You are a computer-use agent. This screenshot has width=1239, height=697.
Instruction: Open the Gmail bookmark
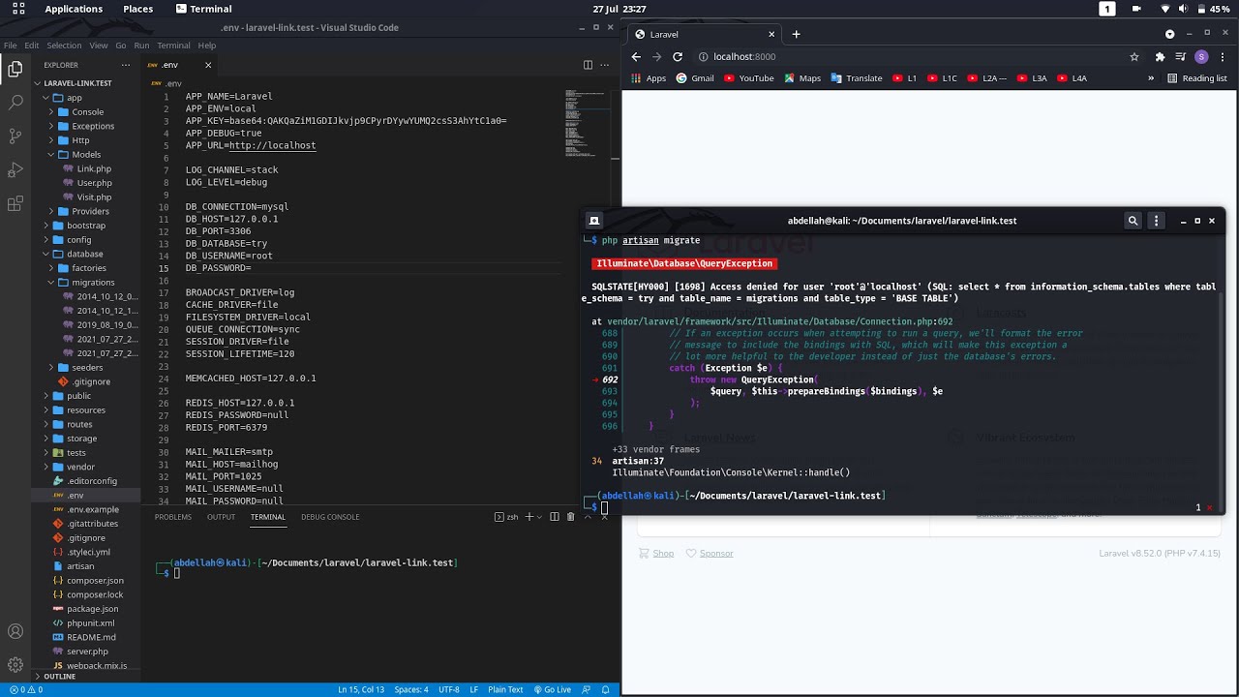pos(695,78)
